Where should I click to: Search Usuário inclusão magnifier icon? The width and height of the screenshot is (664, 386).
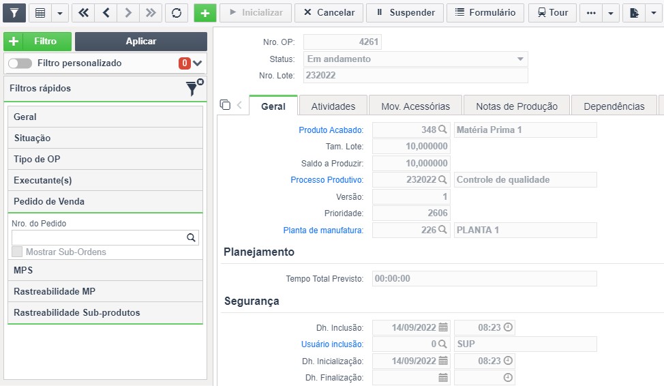point(442,344)
